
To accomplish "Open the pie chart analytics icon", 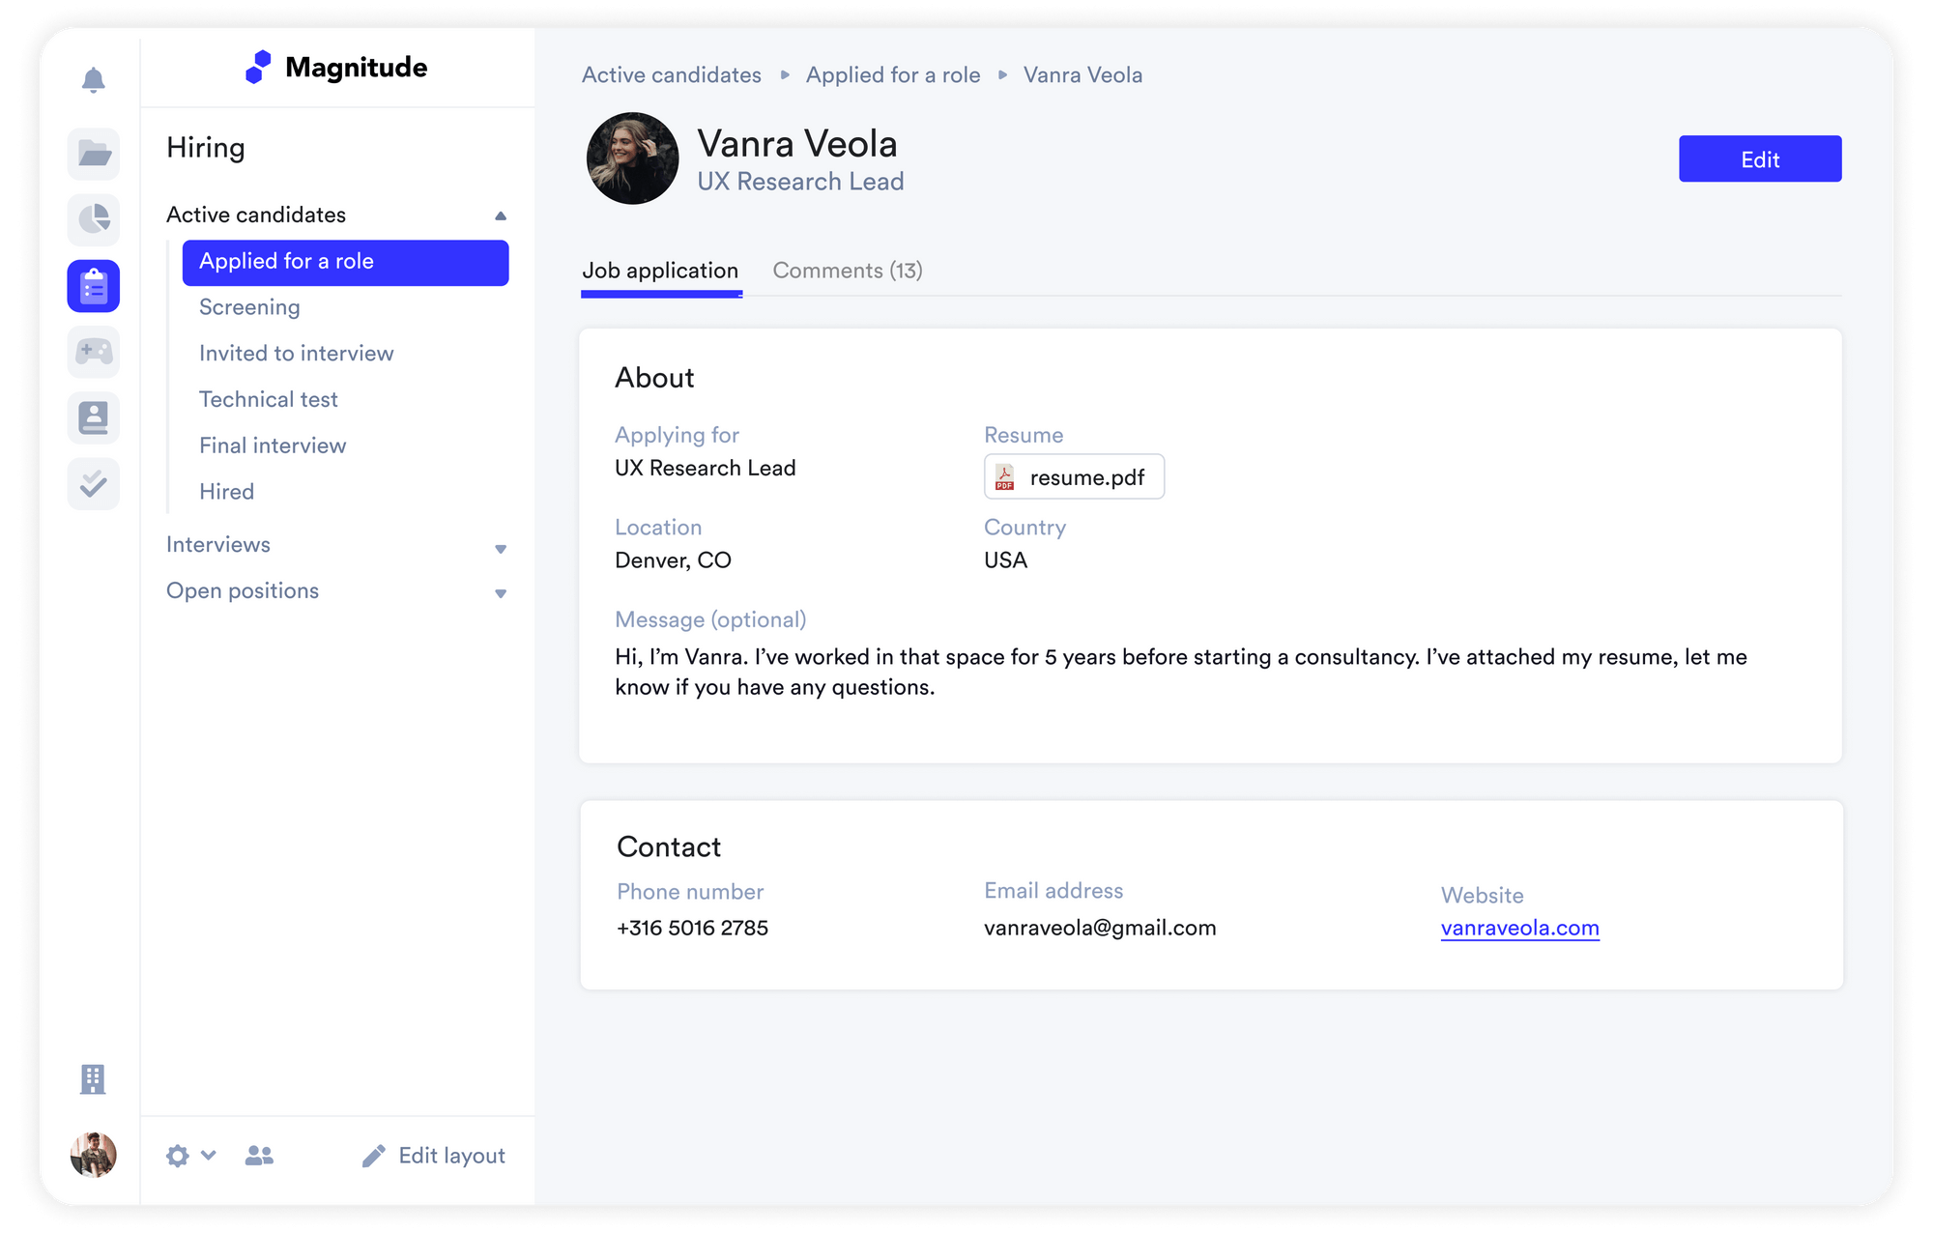I will pyautogui.click(x=94, y=219).
